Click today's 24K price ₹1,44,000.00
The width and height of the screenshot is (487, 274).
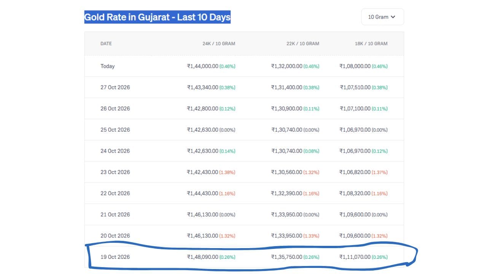point(202,66)
